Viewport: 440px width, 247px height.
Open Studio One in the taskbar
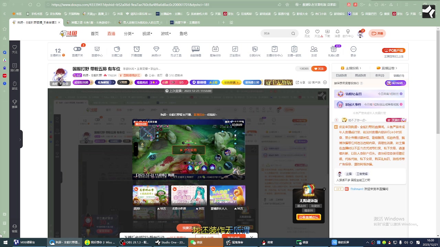[x=170, y=242]
